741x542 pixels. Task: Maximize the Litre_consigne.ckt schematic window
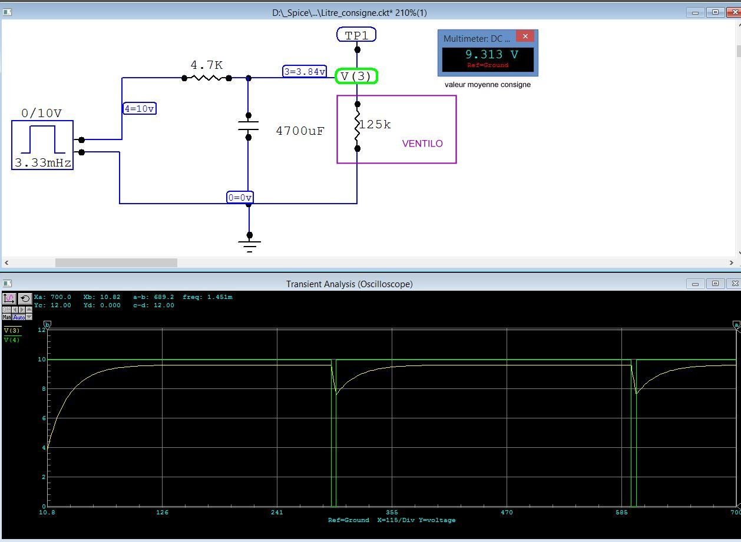click(x=714, y=12)
